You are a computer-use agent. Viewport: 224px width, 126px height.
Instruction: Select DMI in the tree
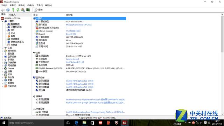(13, 30)
